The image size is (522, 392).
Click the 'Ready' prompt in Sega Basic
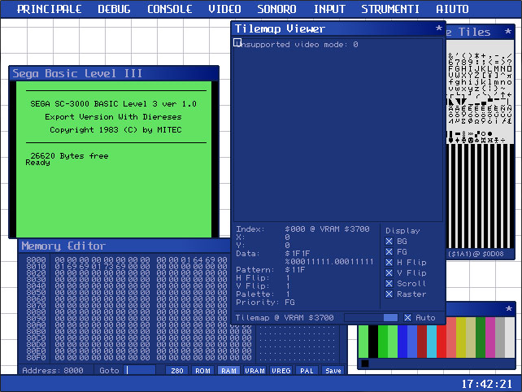37,162
